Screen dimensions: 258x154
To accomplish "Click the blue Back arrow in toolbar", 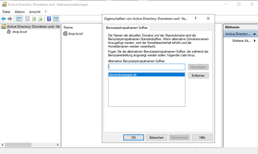I will [x=3, y=19].
